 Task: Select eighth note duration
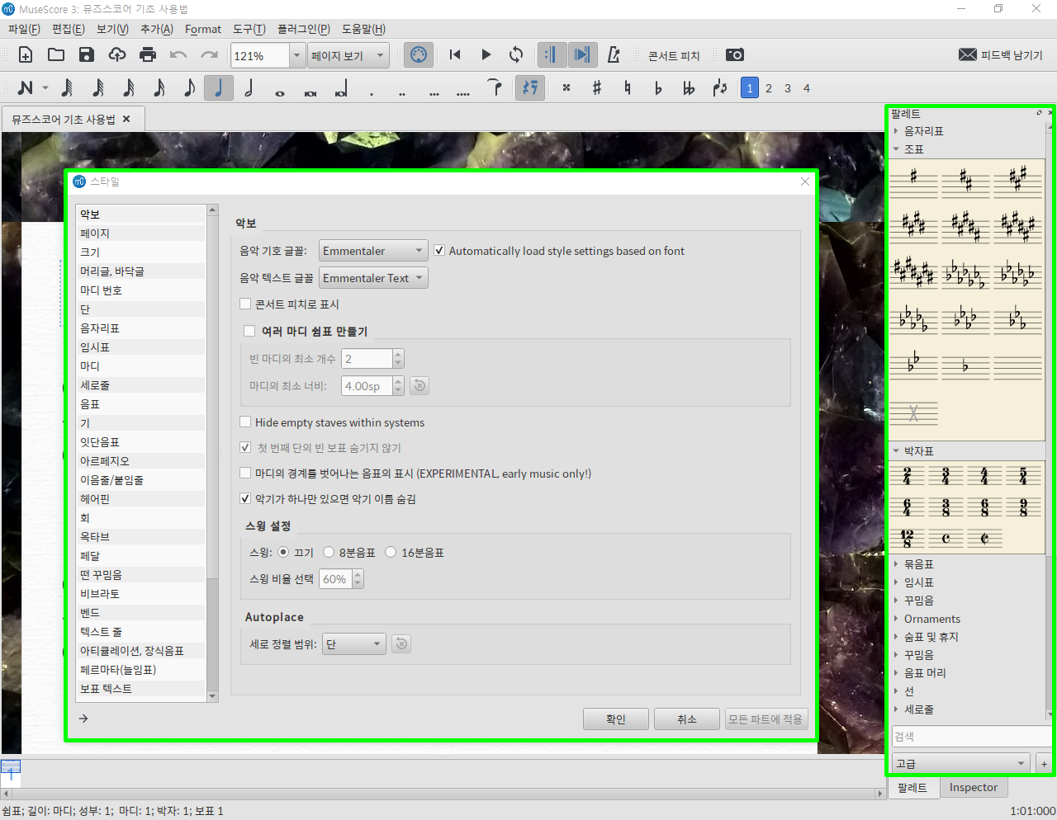188,87
